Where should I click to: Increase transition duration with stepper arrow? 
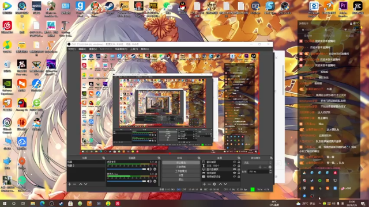[270, 171]
